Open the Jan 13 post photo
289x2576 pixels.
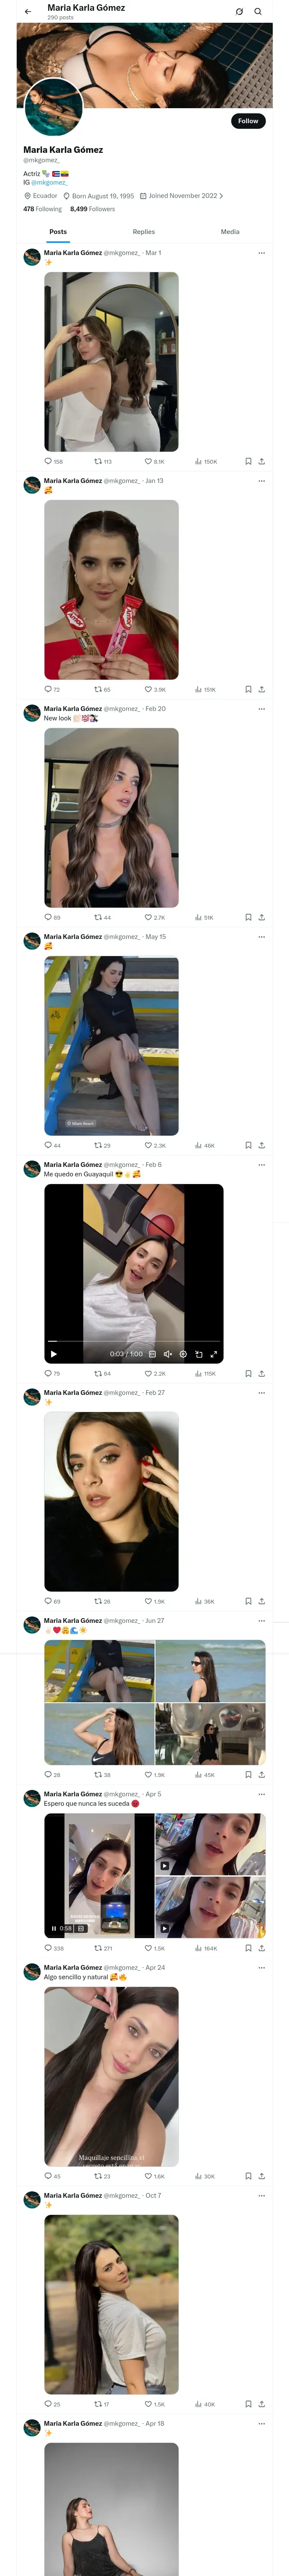point(112,590)
